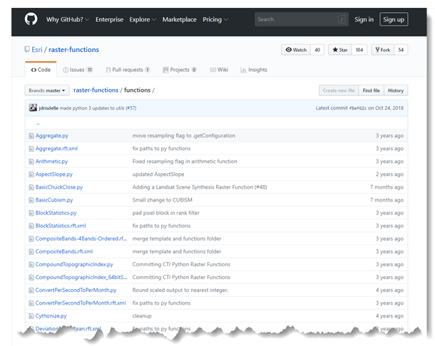This screenshot has height=346, width=435.
Task: Open the 54 forks count
Action: click(401, 50)
